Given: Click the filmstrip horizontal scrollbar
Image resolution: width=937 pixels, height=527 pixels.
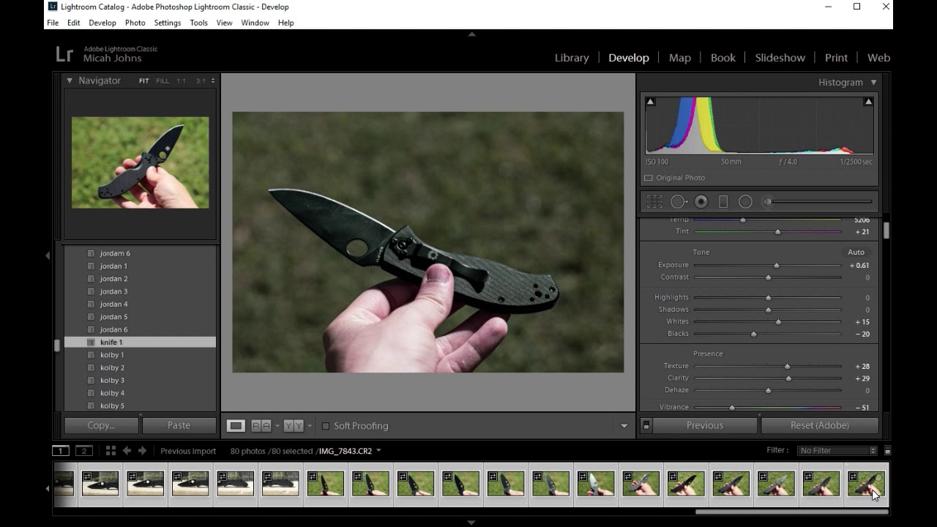Looking at the screenshot, I should point(791,512).
